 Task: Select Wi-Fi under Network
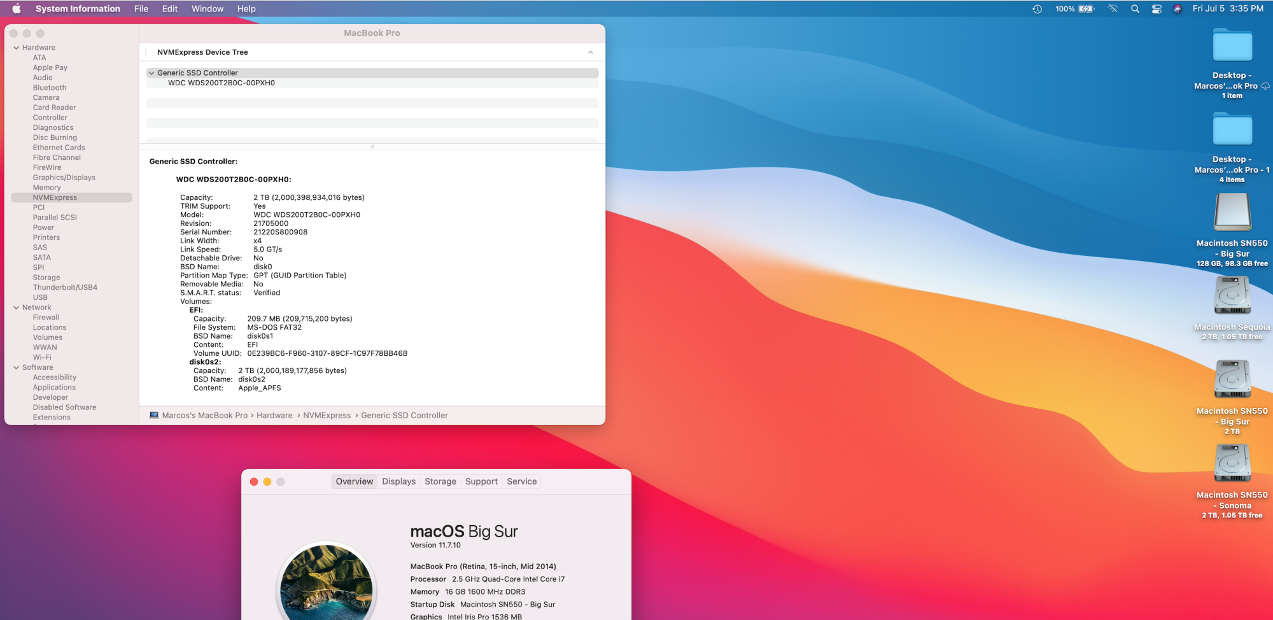(42, 358)
